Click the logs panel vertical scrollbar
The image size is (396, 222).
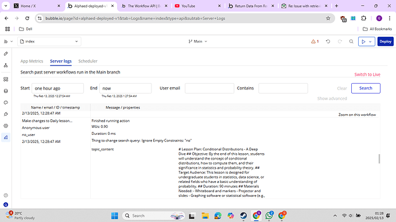click(x=379, y=159)
